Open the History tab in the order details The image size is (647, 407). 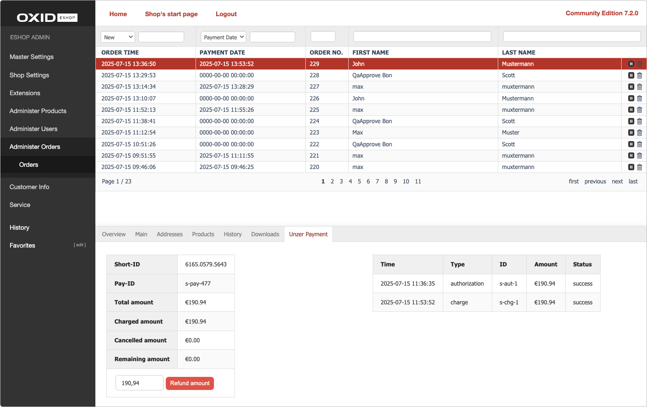[233, 234]
